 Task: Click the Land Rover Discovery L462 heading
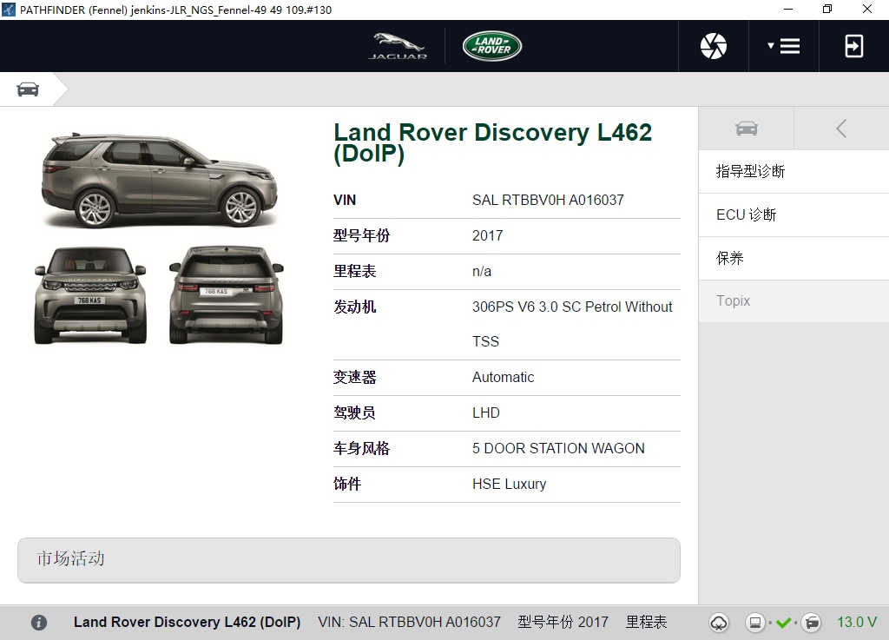coord(492,143)
